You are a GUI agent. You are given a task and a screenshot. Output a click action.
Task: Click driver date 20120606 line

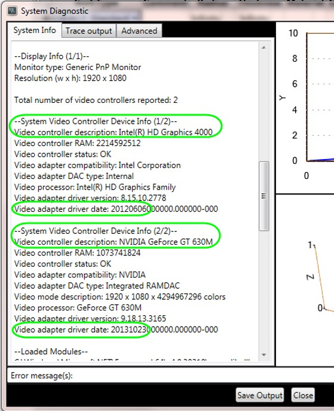pyautogui.click(x=116, y=209)
